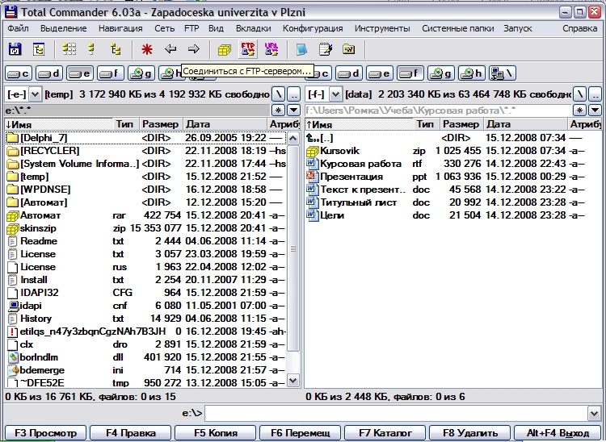Click the red asterisk invert selection icon
The image size is (606, 442).
click(147, 49)
